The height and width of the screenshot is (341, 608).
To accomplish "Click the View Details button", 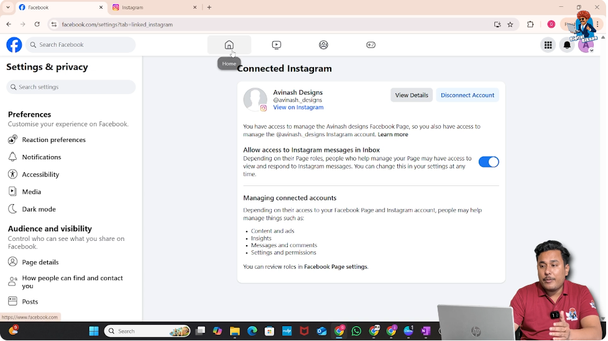I will coord(412,95).
